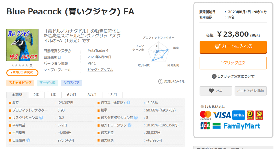Click the help icon next to 最大保有ポジション数
Image resolution: width=276 pixels, height=149 pixels.
pos(136,118)
